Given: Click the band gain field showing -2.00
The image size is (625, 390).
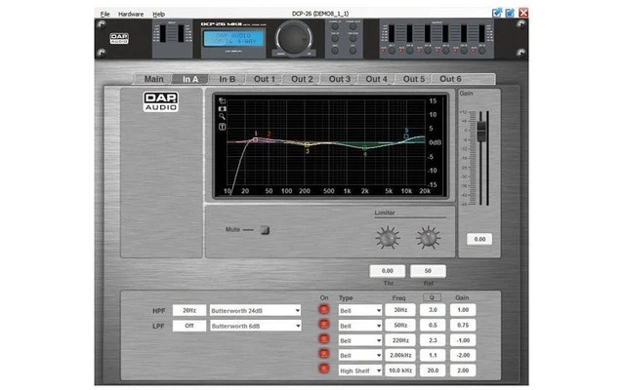Looking at the screenshot, I should tap(463, 355).
